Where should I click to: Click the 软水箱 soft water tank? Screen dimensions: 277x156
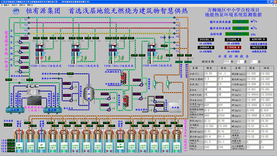[x=175, y=107]
